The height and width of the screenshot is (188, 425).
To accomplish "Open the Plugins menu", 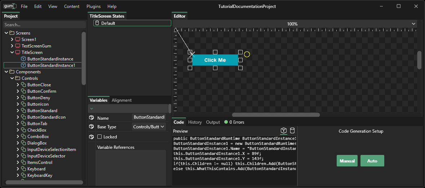I will pos(93,6).
